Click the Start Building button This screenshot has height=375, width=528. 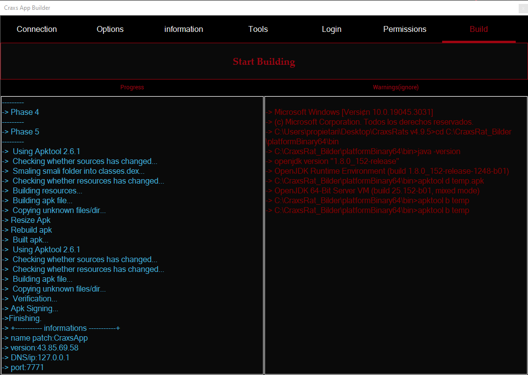pos(264,61)
